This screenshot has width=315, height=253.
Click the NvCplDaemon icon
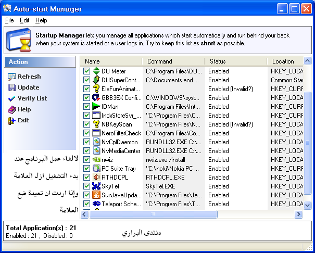coord(96,142)
